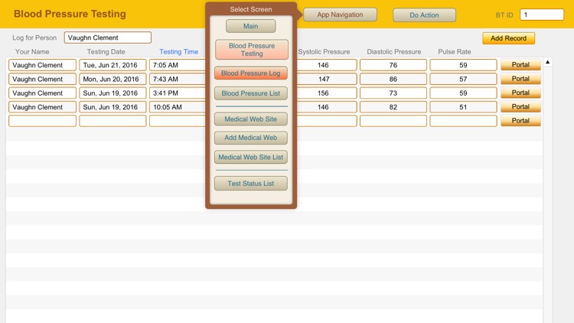The image size is (574, 323).
Task: Click time field 7:43 AM
Action: (x=178, y=79)
